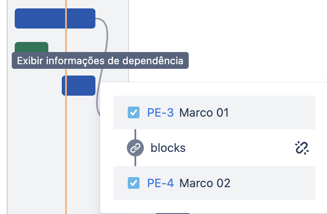Click the round chain link icon
The width and height of the screenshot is (327, 214).
coord(135,148)
